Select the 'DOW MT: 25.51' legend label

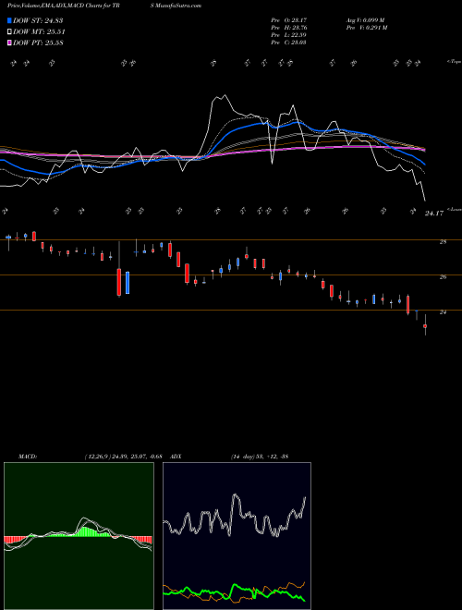[x=39, y=32]
